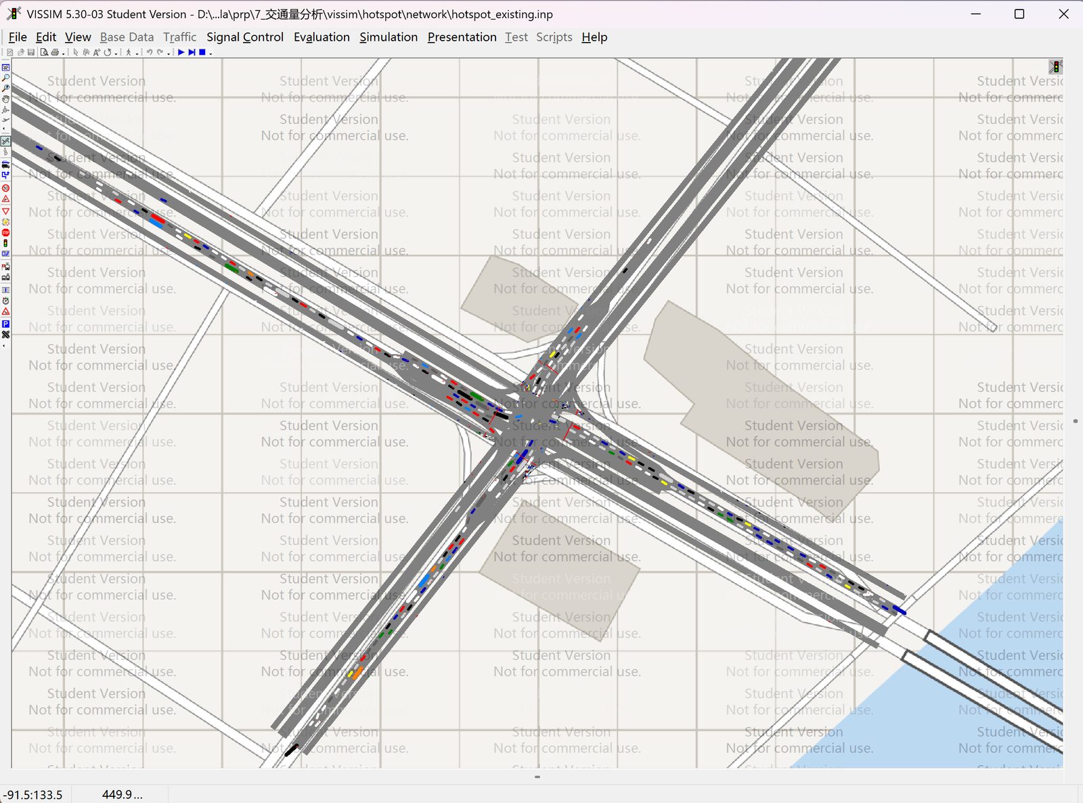Viewport: 1083px width, 803px height.
Task: Stop the simulation with blue square
Action: point(202,52)
